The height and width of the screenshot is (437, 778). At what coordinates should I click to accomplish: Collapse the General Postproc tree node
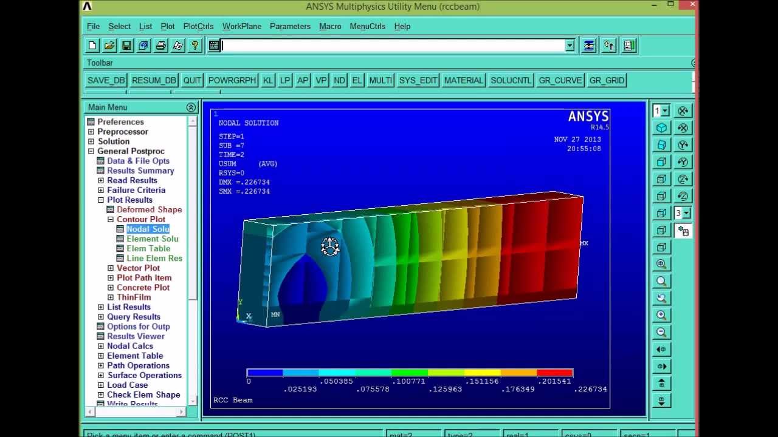click(91, 151)
